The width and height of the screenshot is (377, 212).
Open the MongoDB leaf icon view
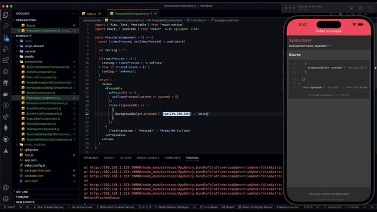pos(5,128)
